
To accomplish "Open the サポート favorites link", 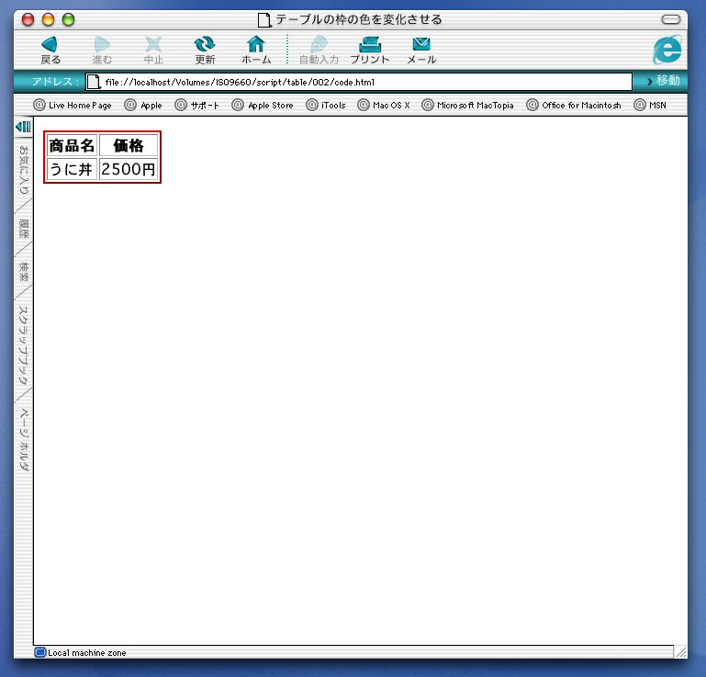I will 197,105.
